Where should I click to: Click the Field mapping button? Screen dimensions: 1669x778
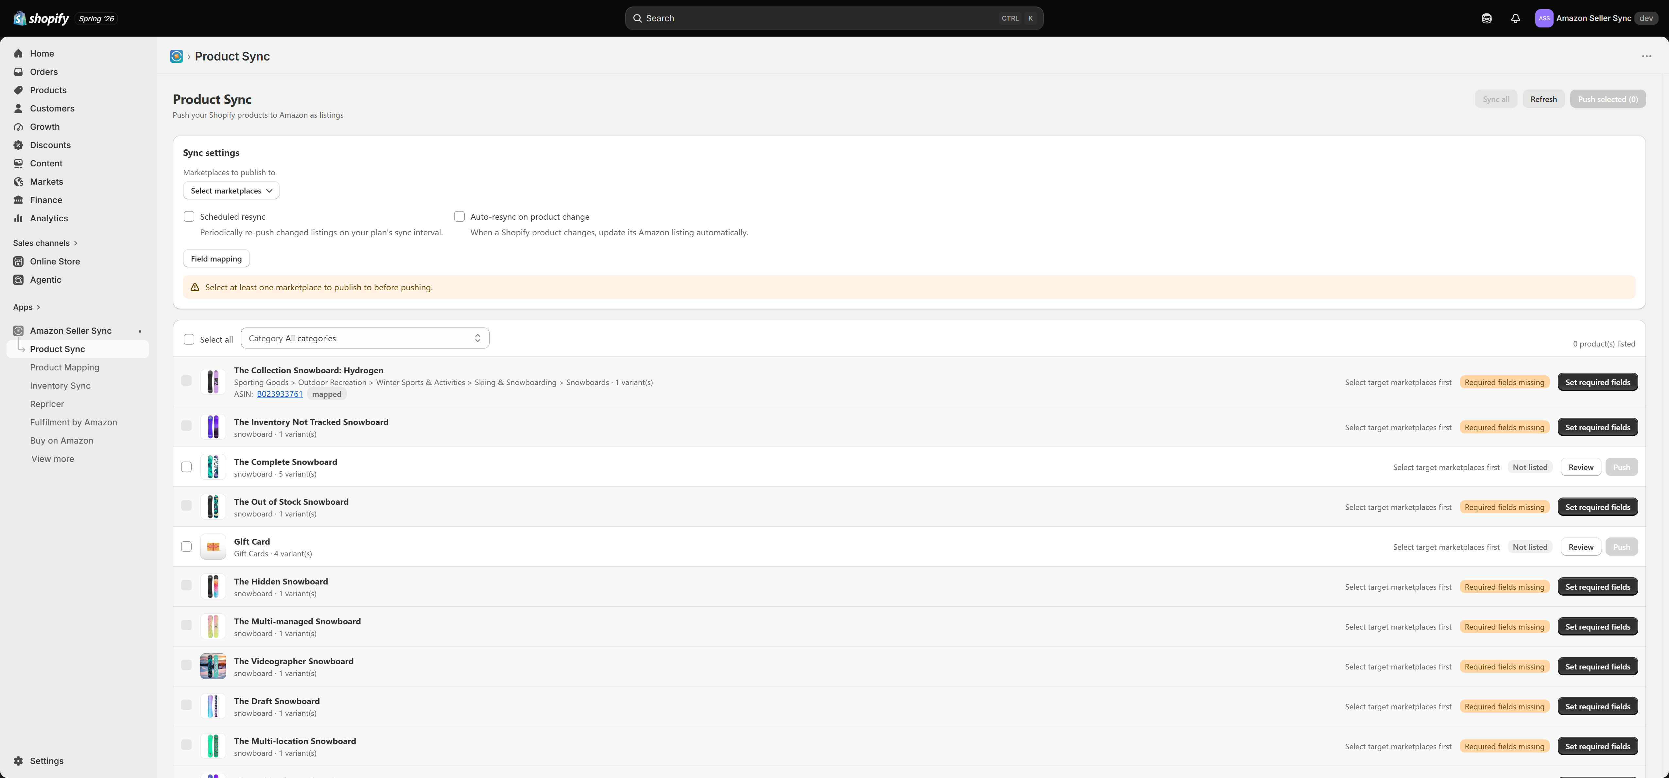click(216, 259)
